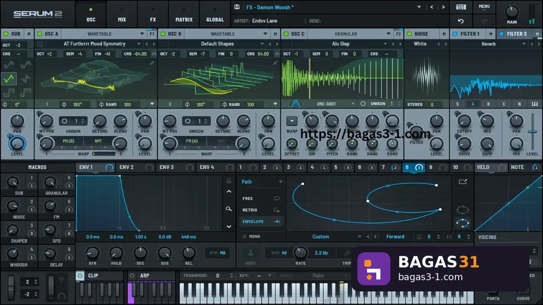Switch to the MIX tab
543x305 pixels.
122,14
